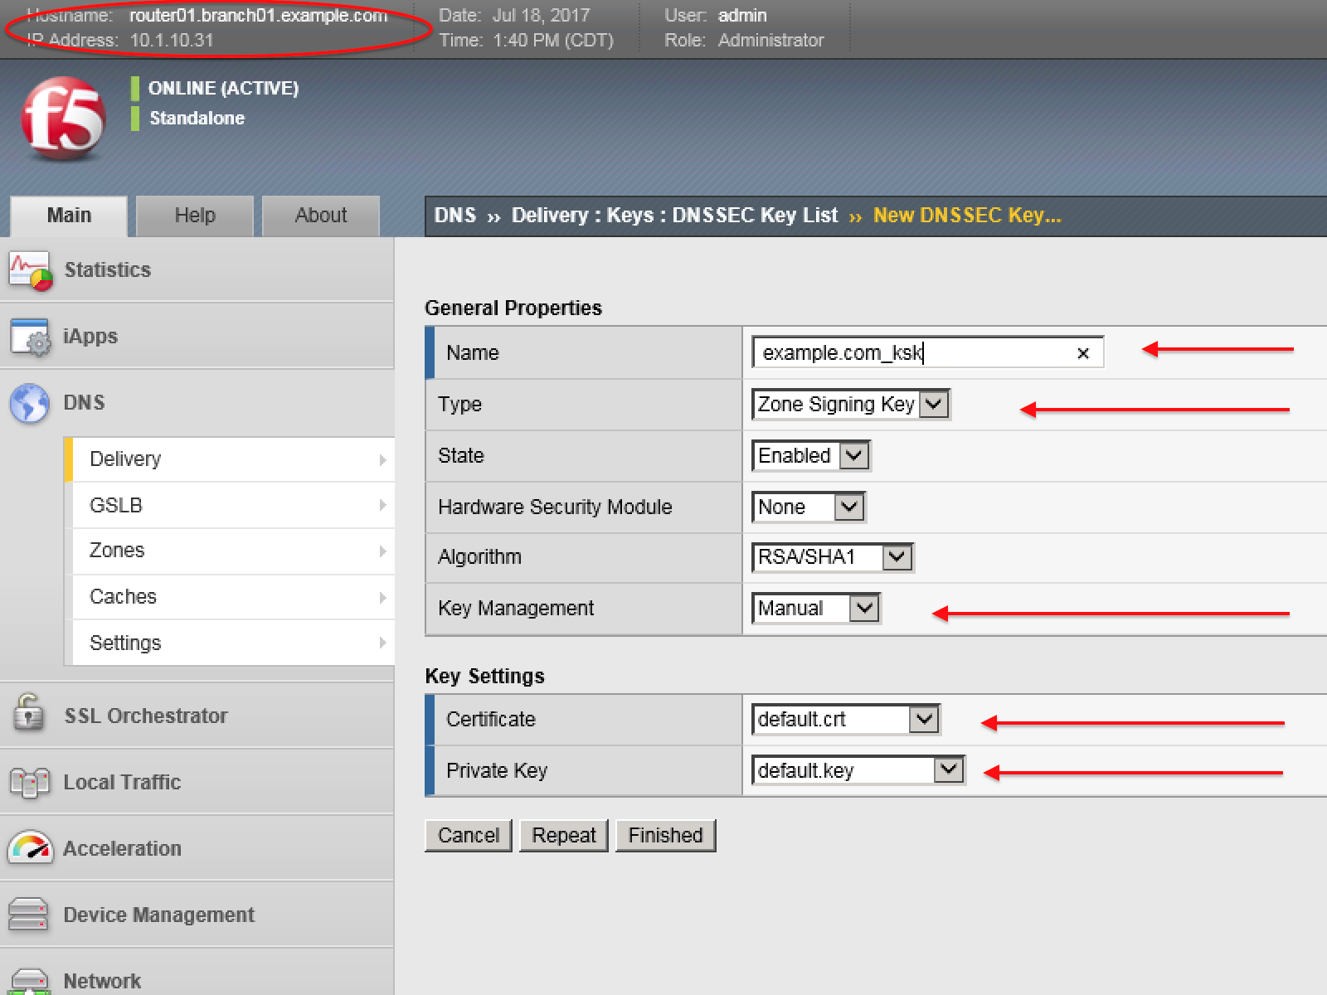Image resolution: width=1327 pixels, height=995 pixels.
Task: Switch to the Help tab
Action: [x=195, y=216]
